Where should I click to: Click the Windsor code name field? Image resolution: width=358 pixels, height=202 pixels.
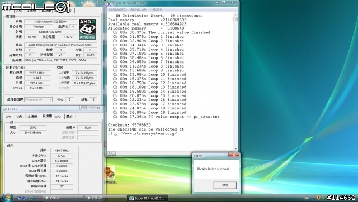pyautogui.click(x=39, y=27)
